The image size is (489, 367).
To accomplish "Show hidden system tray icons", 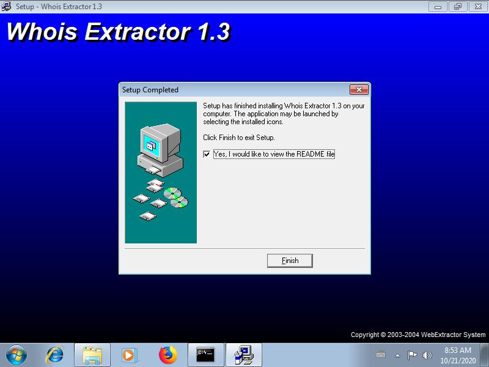I will point(397,355).
